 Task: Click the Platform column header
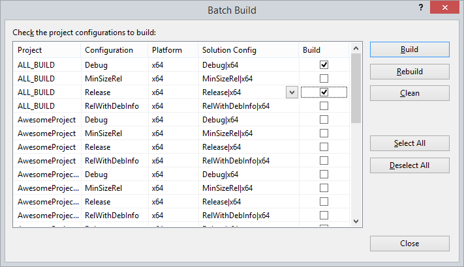(172, 50)
